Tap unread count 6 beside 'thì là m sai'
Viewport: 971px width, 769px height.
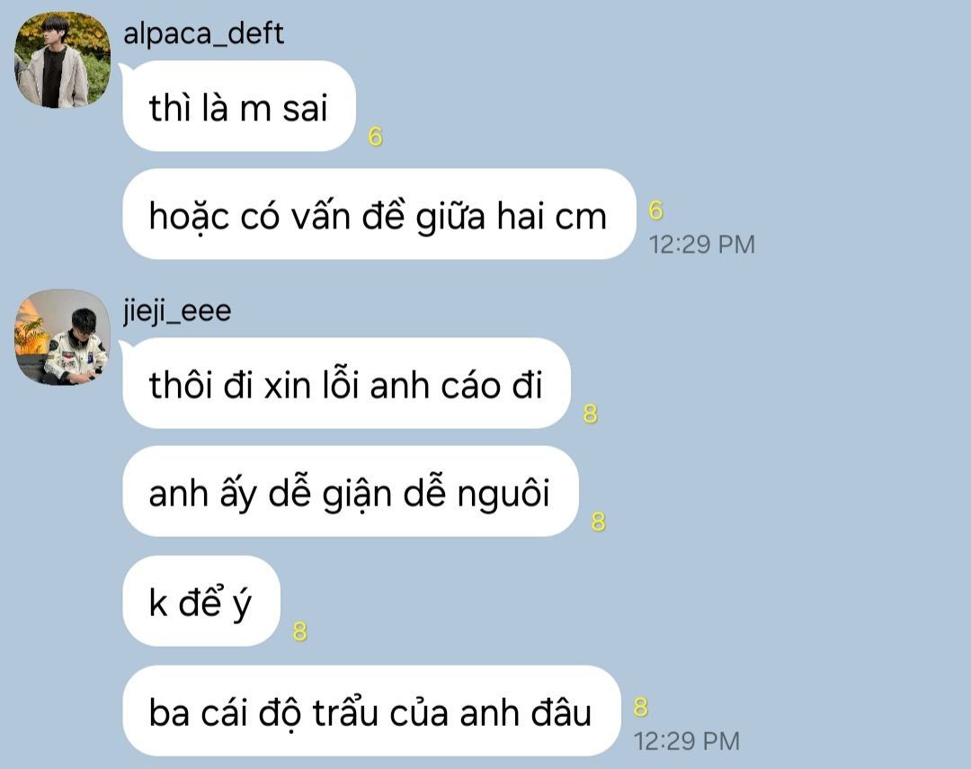(375, 137)
